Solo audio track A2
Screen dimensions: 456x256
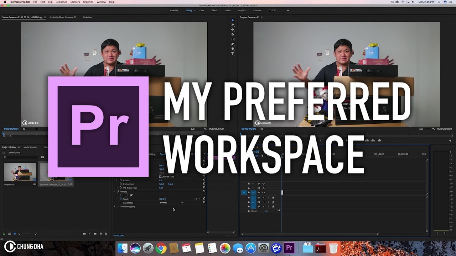tap(268, 202)
